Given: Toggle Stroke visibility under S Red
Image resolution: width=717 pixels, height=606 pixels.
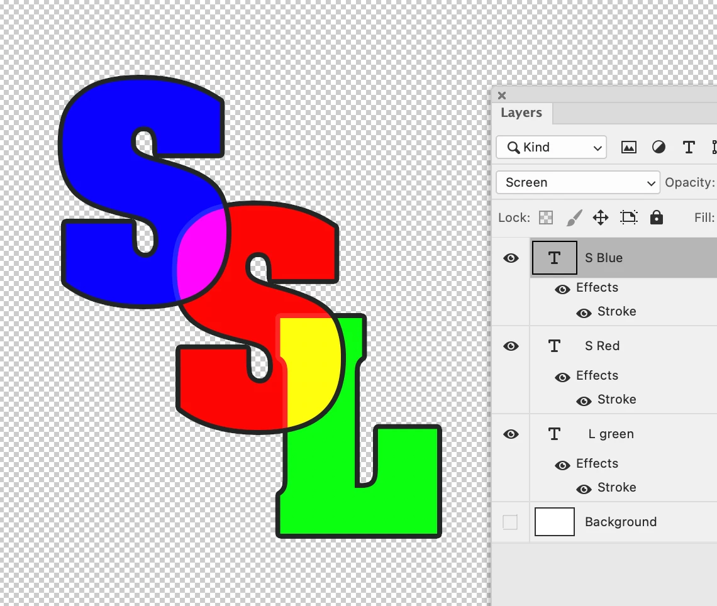Looking at the screenshot, I should (584, 401).
